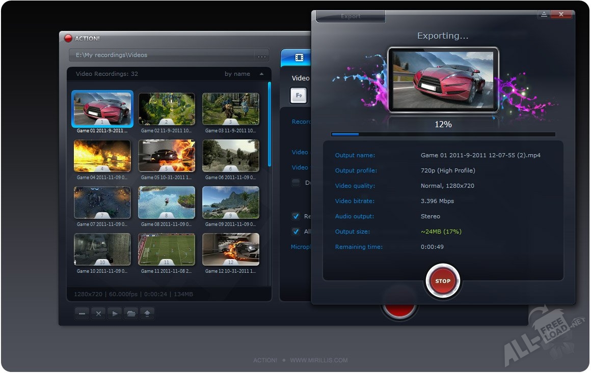Uncheck the first checked option starting with Re
The height and width of the screenshot is (373, 591).
click(295, 216)
